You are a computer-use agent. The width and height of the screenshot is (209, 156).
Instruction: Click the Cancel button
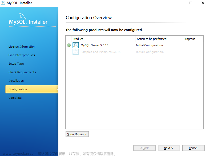pyautogui.click(x=194, y=148)
